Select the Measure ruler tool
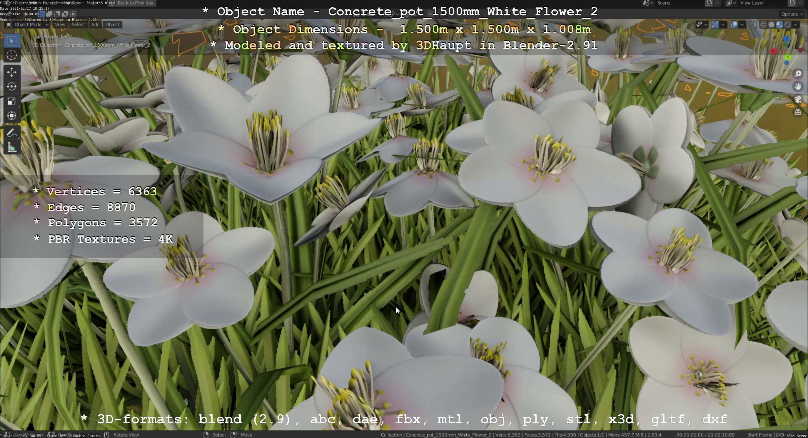Viewport: 808px width, 438px height. 11,147
